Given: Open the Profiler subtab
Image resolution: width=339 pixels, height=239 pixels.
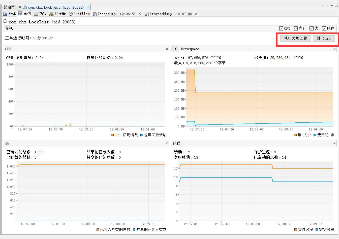Looking at the screenshot, I should tap(79, 14).
